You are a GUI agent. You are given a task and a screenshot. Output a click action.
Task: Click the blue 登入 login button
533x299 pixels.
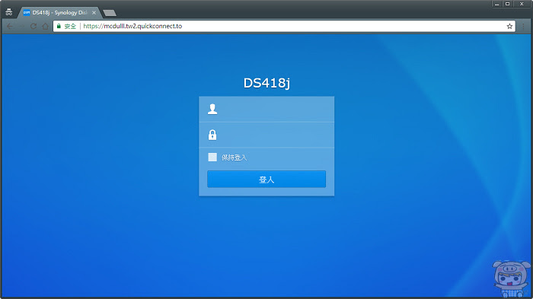(266, 179)
